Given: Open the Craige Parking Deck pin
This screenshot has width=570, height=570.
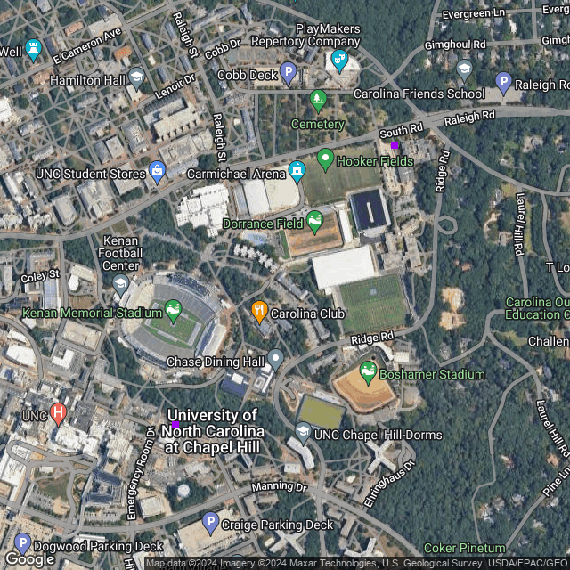Looking at the screenshot, I should pos(210,523).
